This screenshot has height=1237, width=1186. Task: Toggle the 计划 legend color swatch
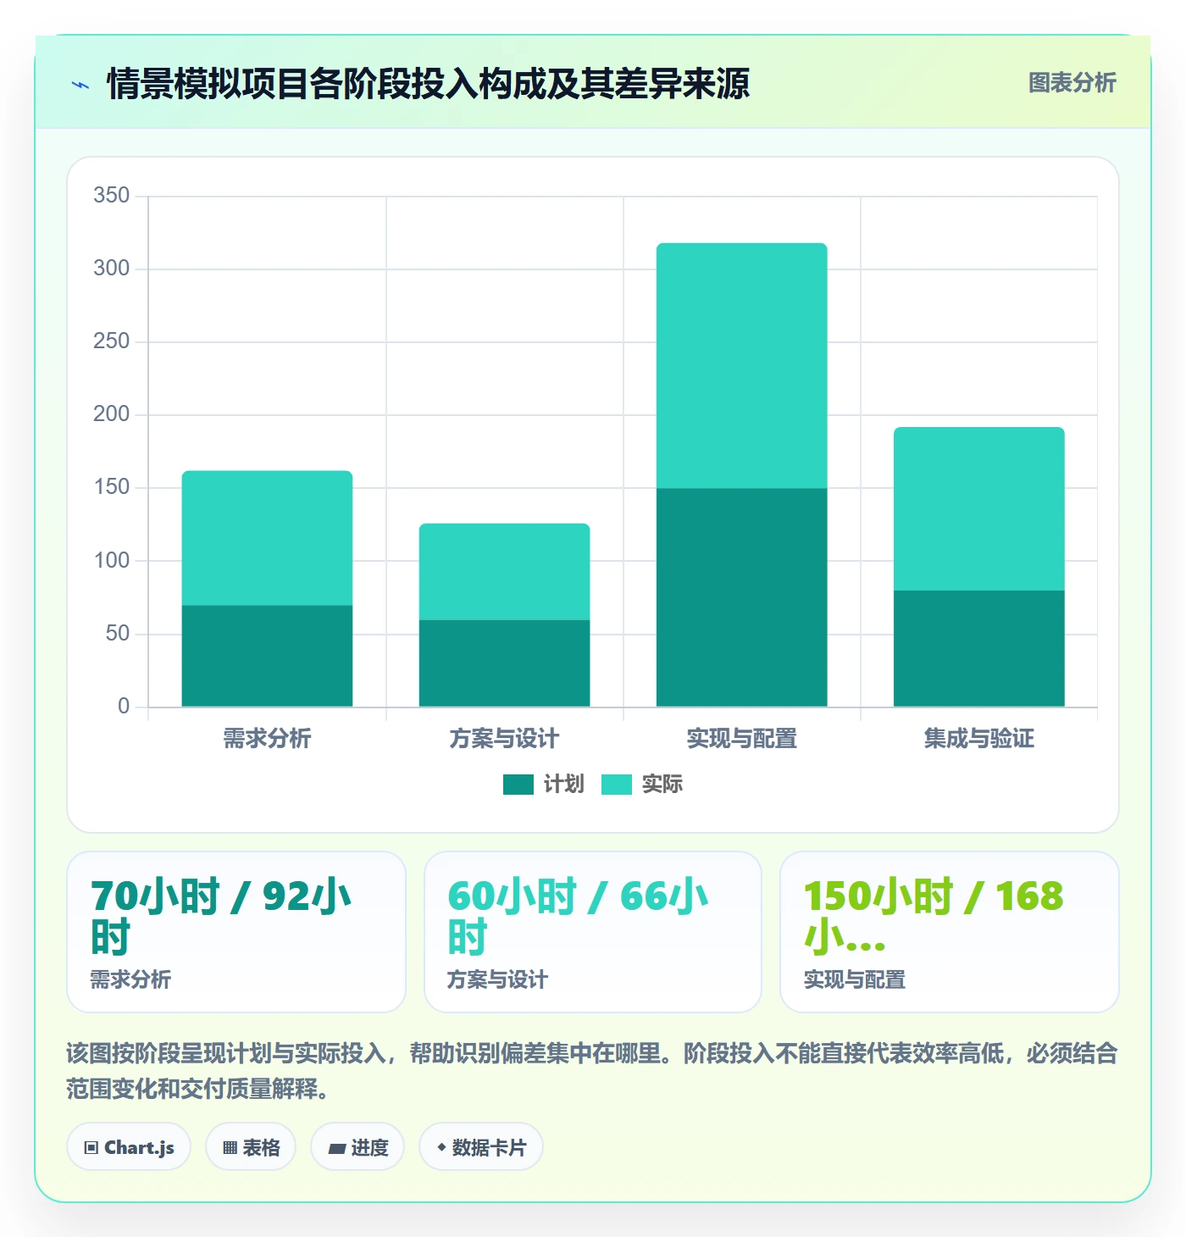tap(518, 785)
